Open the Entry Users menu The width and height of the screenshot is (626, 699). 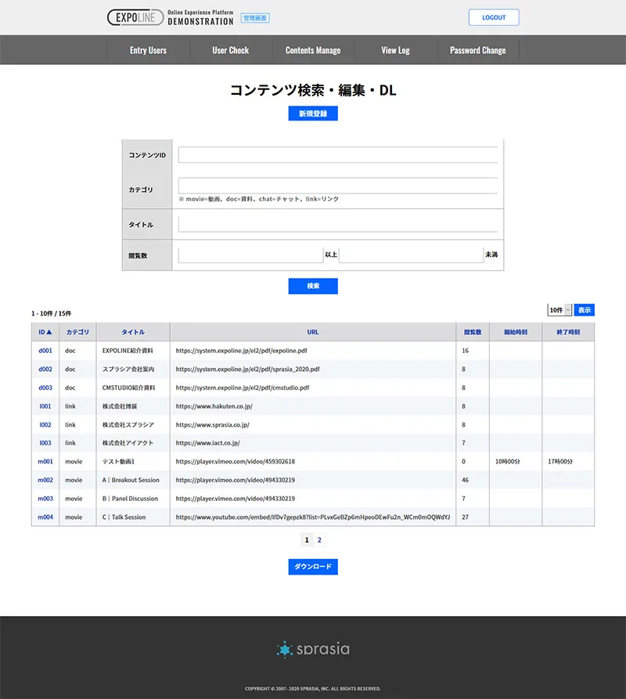point(149,50)
